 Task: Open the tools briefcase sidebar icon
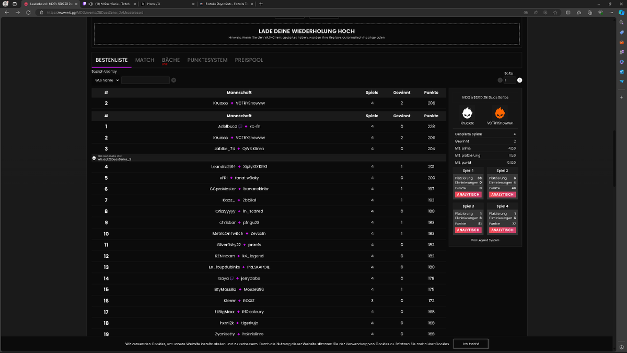621,42
